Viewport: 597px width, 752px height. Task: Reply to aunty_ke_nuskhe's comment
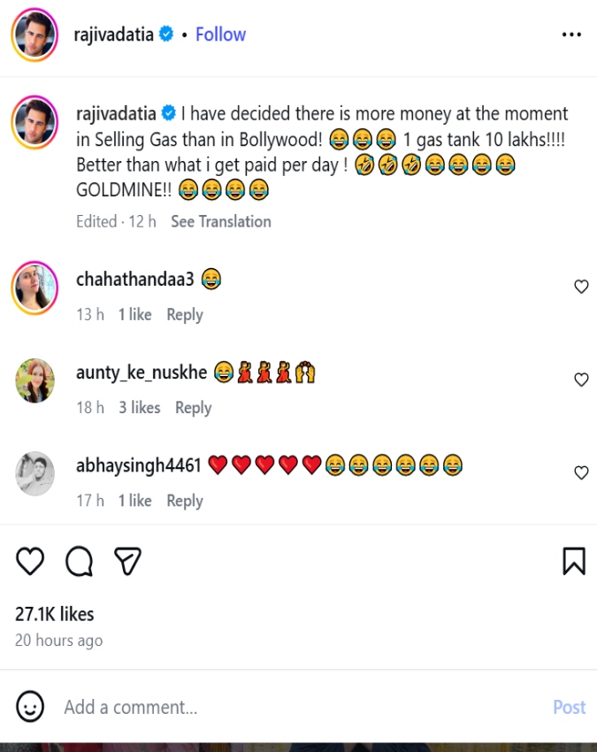(193, 408)
